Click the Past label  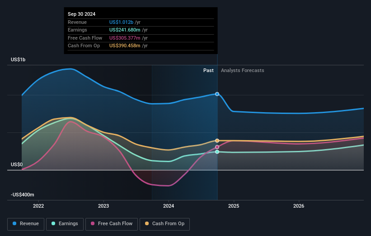point(208,70)
